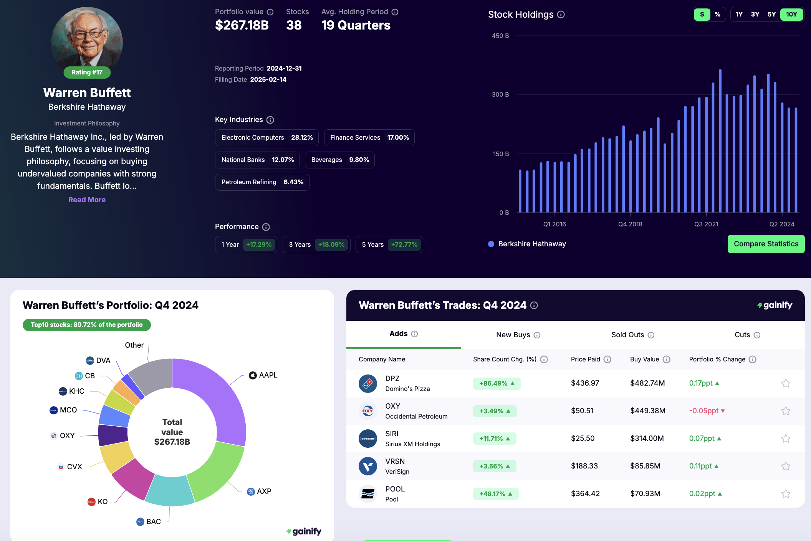Click the Share Count Chg. info icon

coord(544,360)
